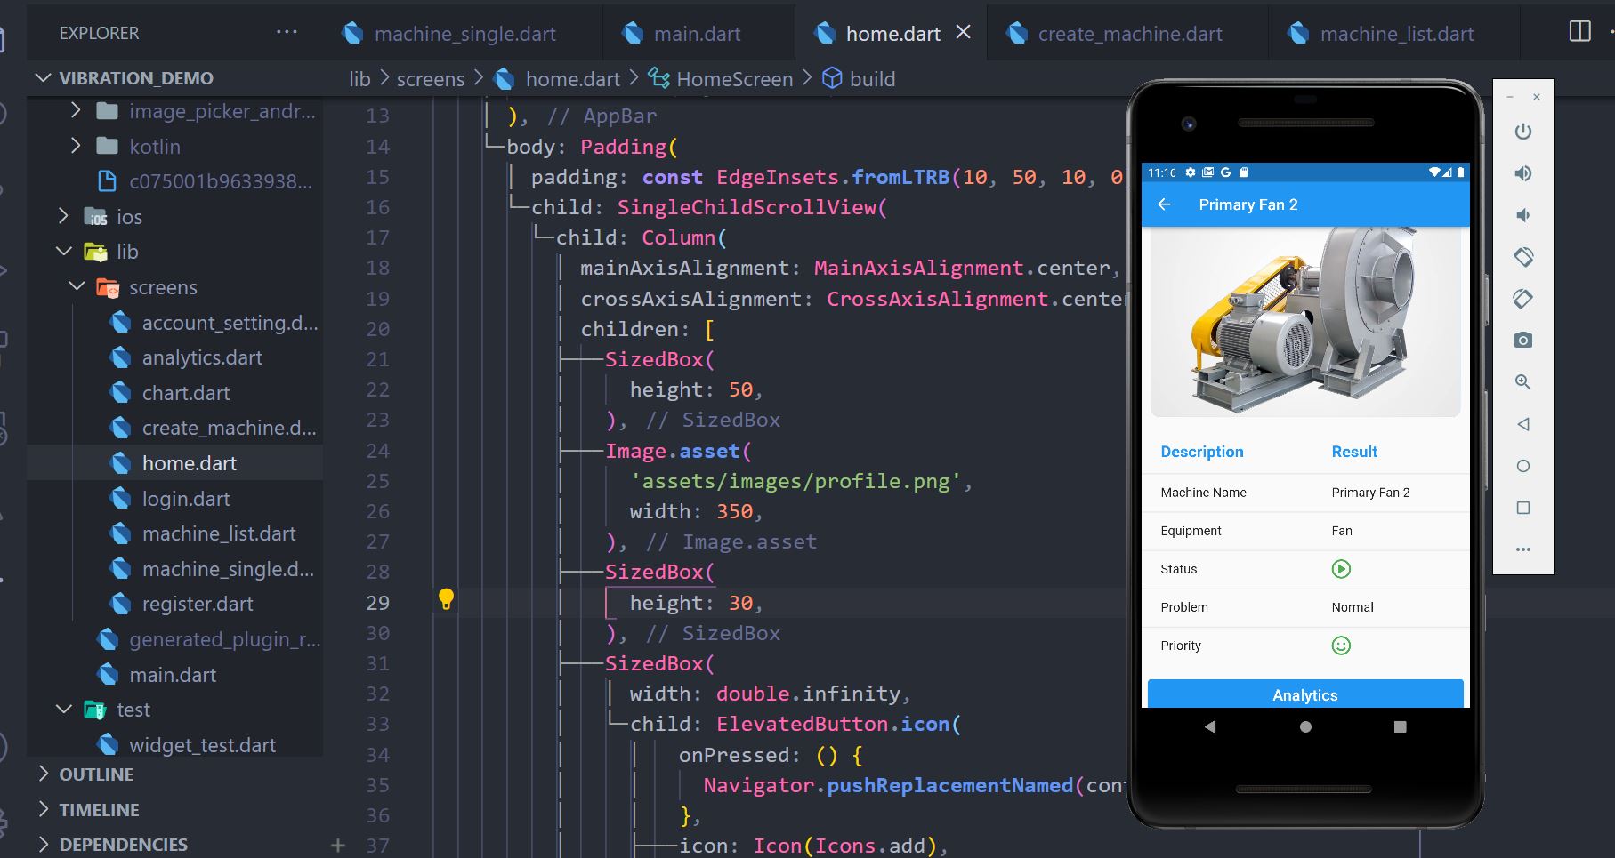
Task: Open the quick fix lightbulb on line 29
Action: tap(447, 600)
